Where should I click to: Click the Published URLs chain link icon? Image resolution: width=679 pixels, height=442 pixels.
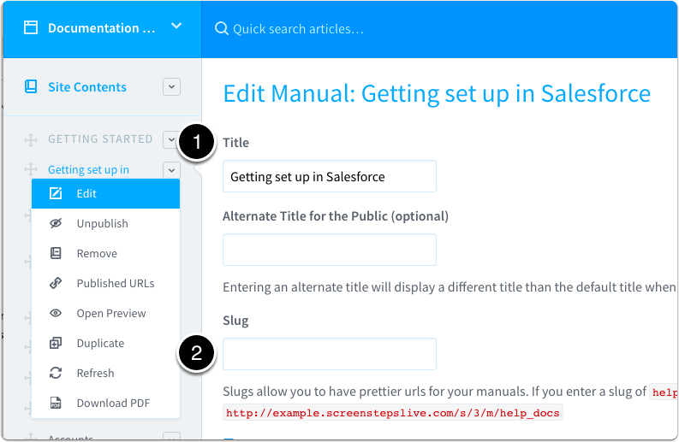coord(56,283)
